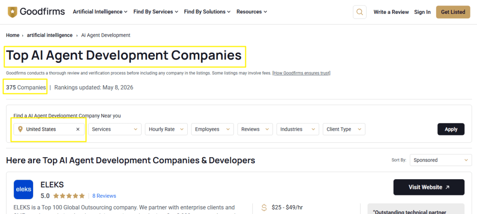
Task: Expand the Artificial Intelligence menu
Action: 100,12
